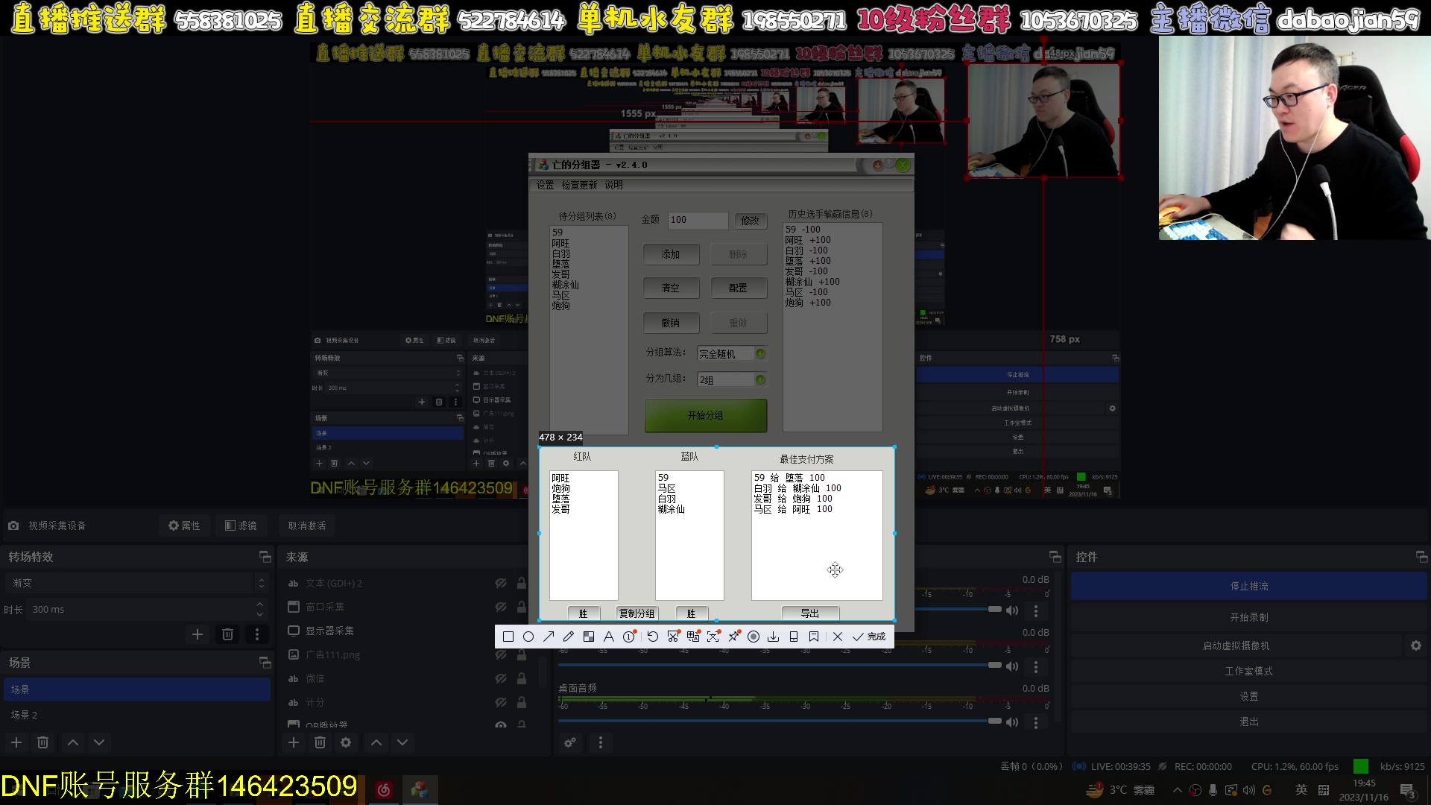The width and height of the screenshot is (1431, 805).
Task: Open the notification center in taskbar
Action: 1408,790
